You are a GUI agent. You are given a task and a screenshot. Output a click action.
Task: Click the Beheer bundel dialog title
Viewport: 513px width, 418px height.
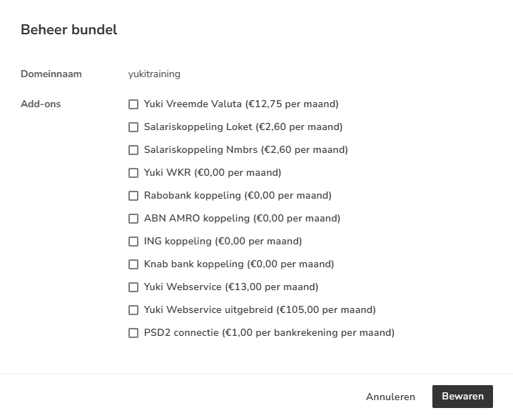(x=69, y=30)
